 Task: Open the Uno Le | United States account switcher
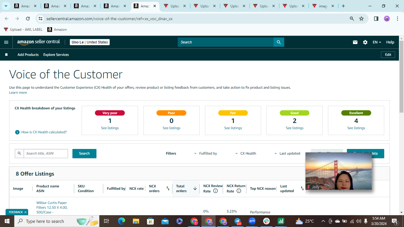[x=90, y=42]
